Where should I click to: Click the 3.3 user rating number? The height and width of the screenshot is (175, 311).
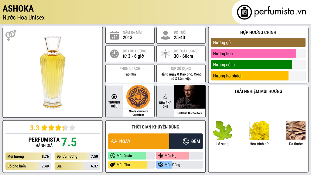(x=35, y=128)
